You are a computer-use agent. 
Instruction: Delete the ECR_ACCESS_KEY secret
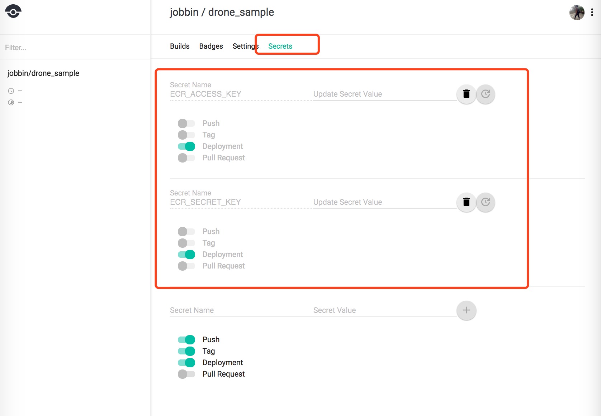(x=466, y=94)
